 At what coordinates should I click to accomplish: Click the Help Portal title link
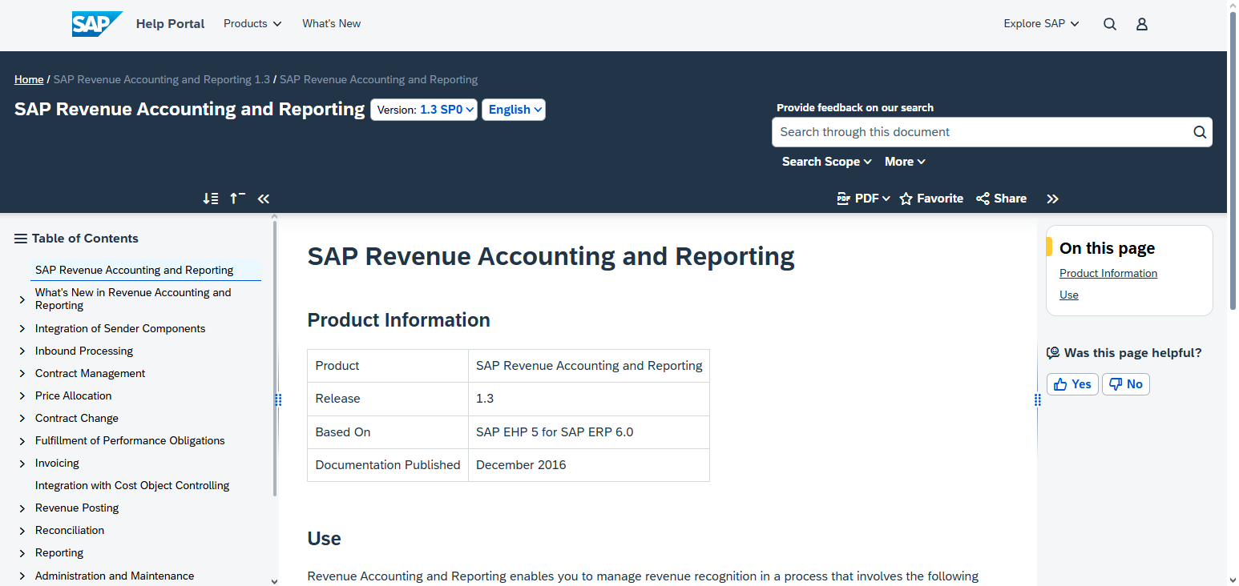coord(171,24)
